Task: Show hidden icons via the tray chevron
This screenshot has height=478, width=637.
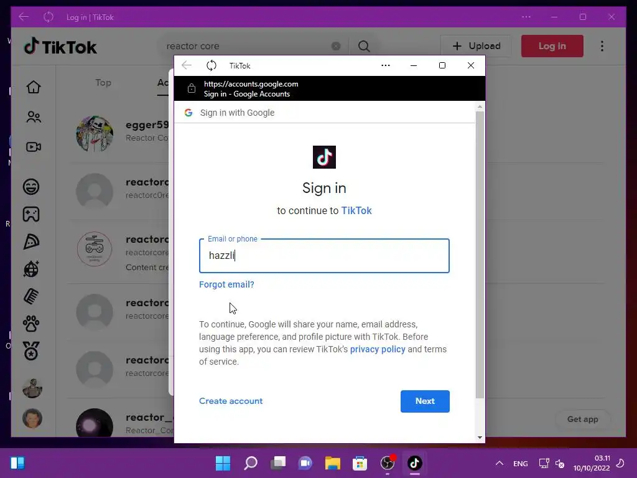Action: click(500, 463)
